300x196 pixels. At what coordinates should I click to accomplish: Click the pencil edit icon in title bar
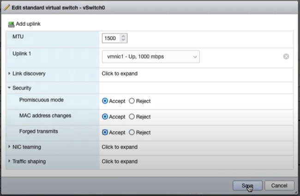7,8
